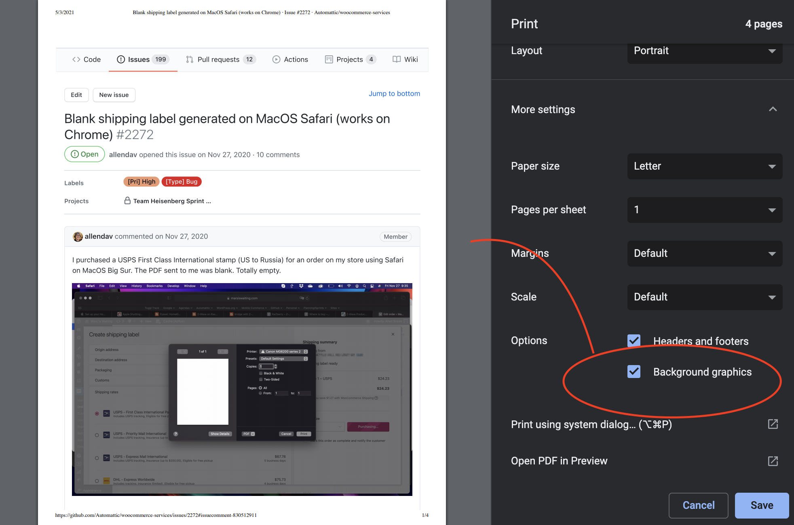Screen dimensions: 794x525
Task: Open the Scale dropdown
Action: (x=705, y=297)
